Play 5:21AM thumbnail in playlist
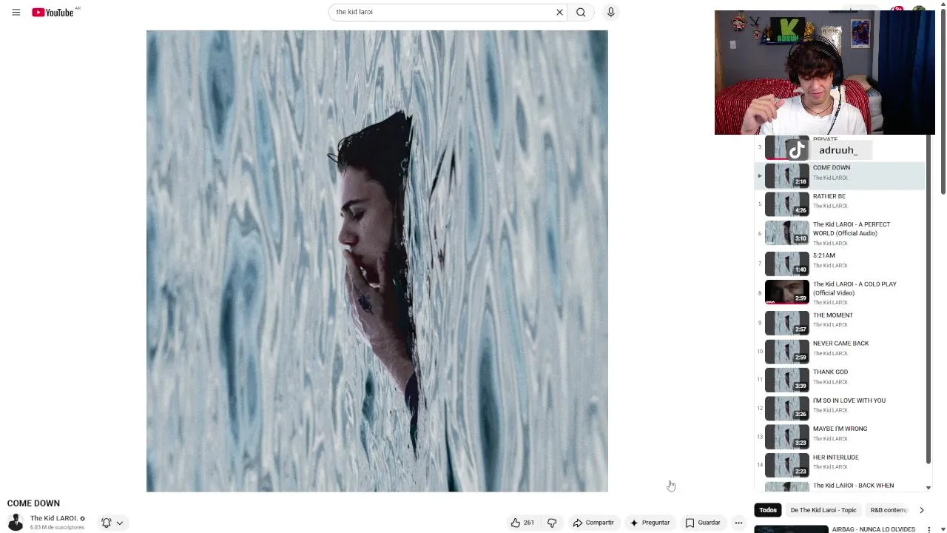 click(787, 263)
